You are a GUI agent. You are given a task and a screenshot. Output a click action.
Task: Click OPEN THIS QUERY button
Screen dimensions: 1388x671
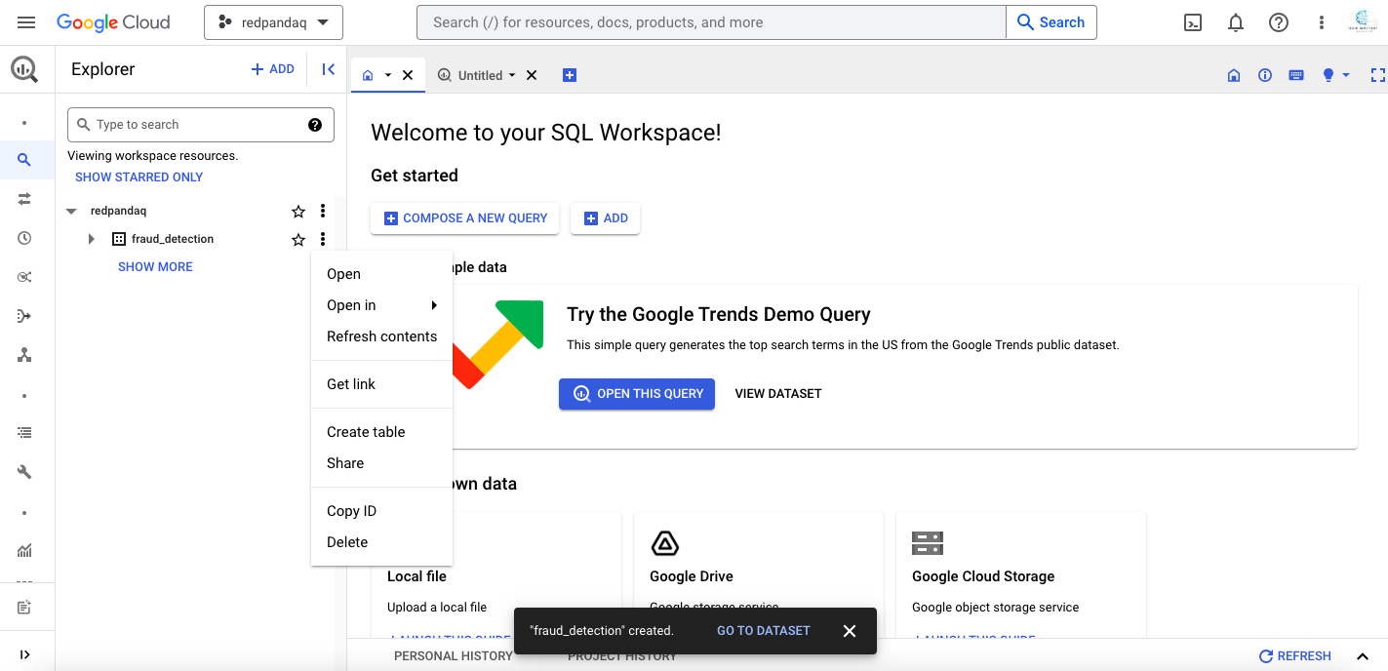637,394
